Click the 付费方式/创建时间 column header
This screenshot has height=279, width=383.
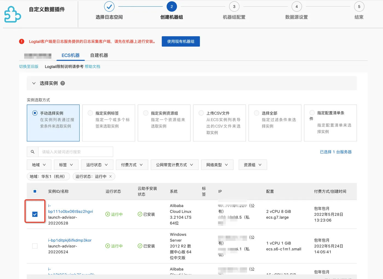330,191
